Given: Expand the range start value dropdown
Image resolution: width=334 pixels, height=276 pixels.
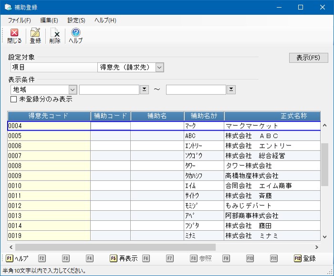Looking at the screenshot, I should coord(144,90).
